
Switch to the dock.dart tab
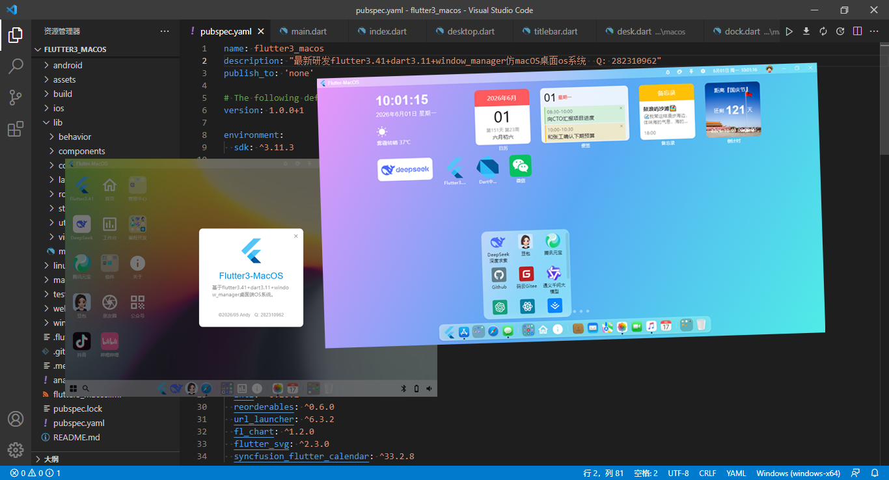743,31
